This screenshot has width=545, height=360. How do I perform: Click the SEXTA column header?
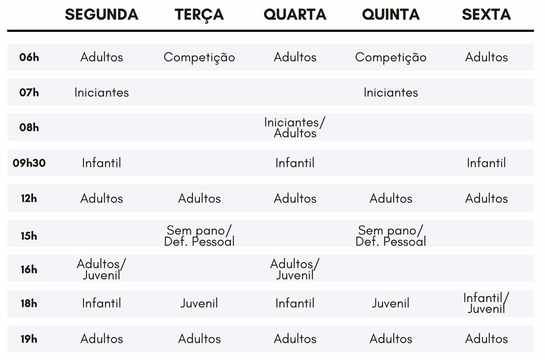[486, 14]
